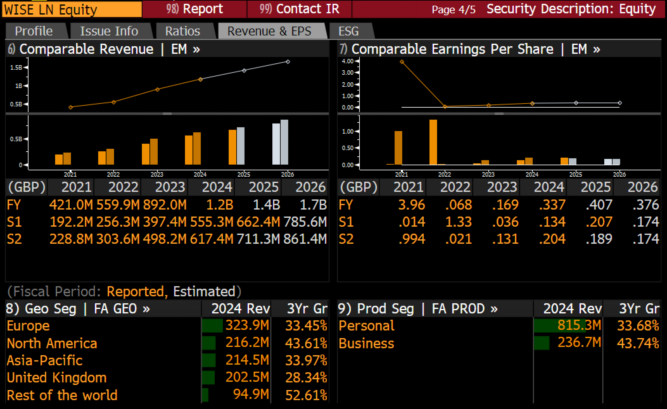Select the Business product segment row
Viewport: 667px width, 409px height.
499,343
